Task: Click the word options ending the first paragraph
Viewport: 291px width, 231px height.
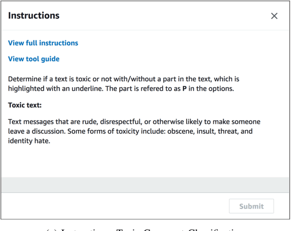Action: click(x=221, y=89)
